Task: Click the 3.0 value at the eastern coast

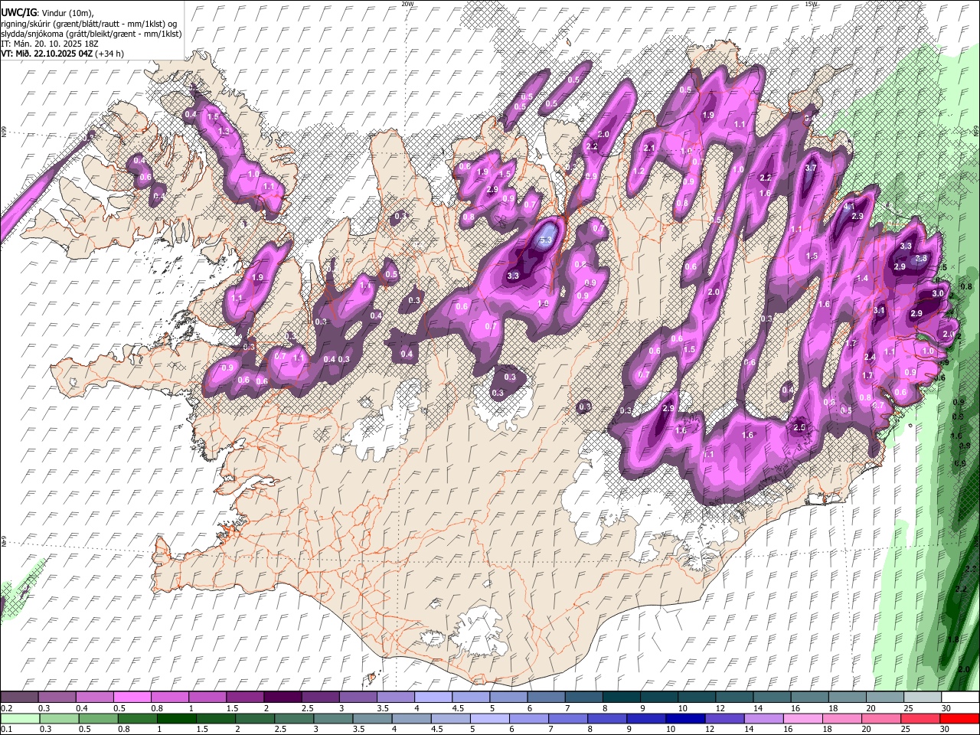Action: coord(937,293)
